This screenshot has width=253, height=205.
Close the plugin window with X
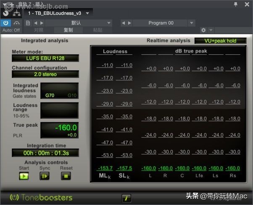click(x=247, y=4)
